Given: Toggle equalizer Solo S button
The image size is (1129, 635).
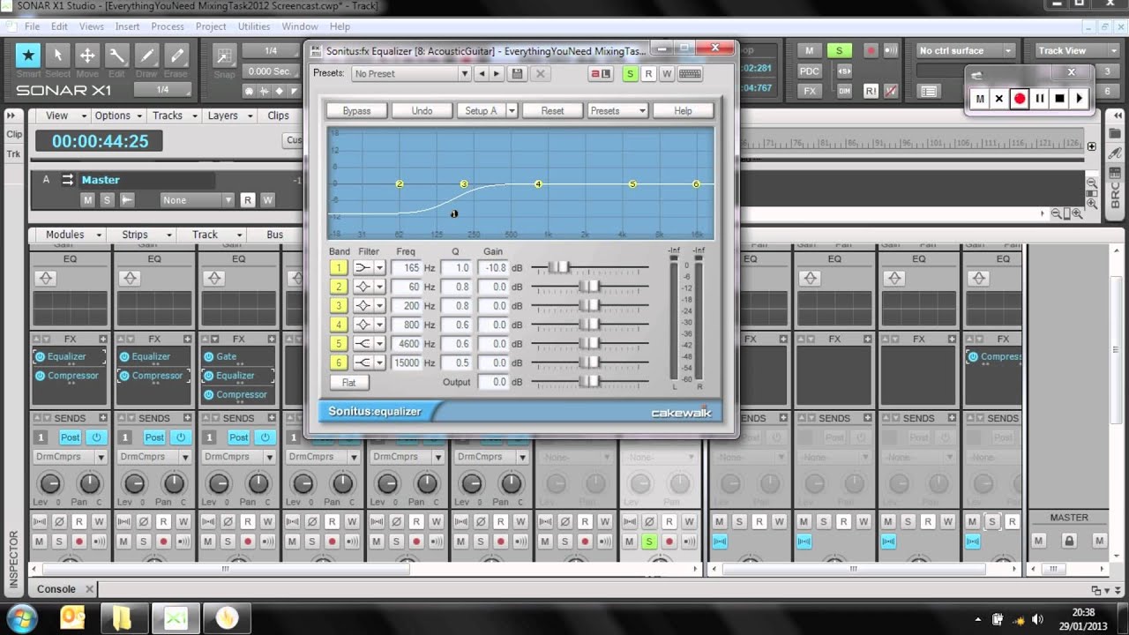Looking at the screenshot, I should [630, 74].
